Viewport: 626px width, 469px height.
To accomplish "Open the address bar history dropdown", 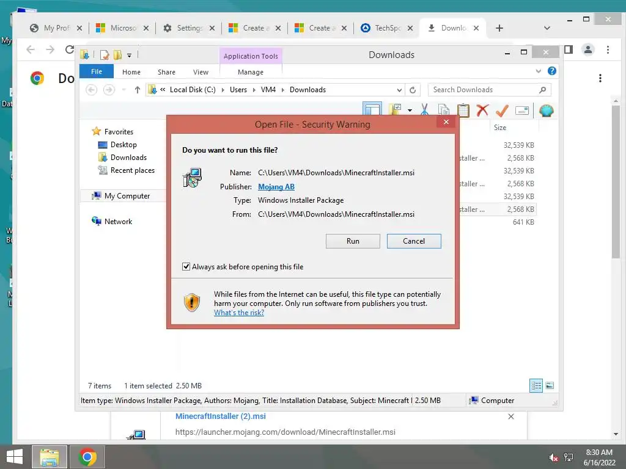I will (399, 90).
